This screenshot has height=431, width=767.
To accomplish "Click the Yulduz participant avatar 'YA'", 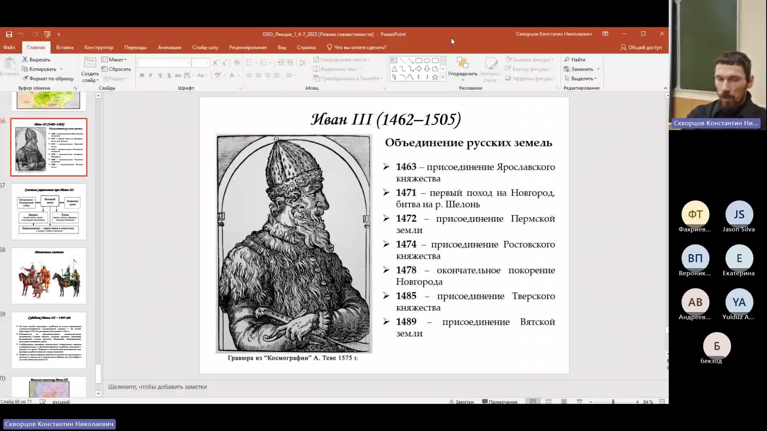I will pos(739,302).
